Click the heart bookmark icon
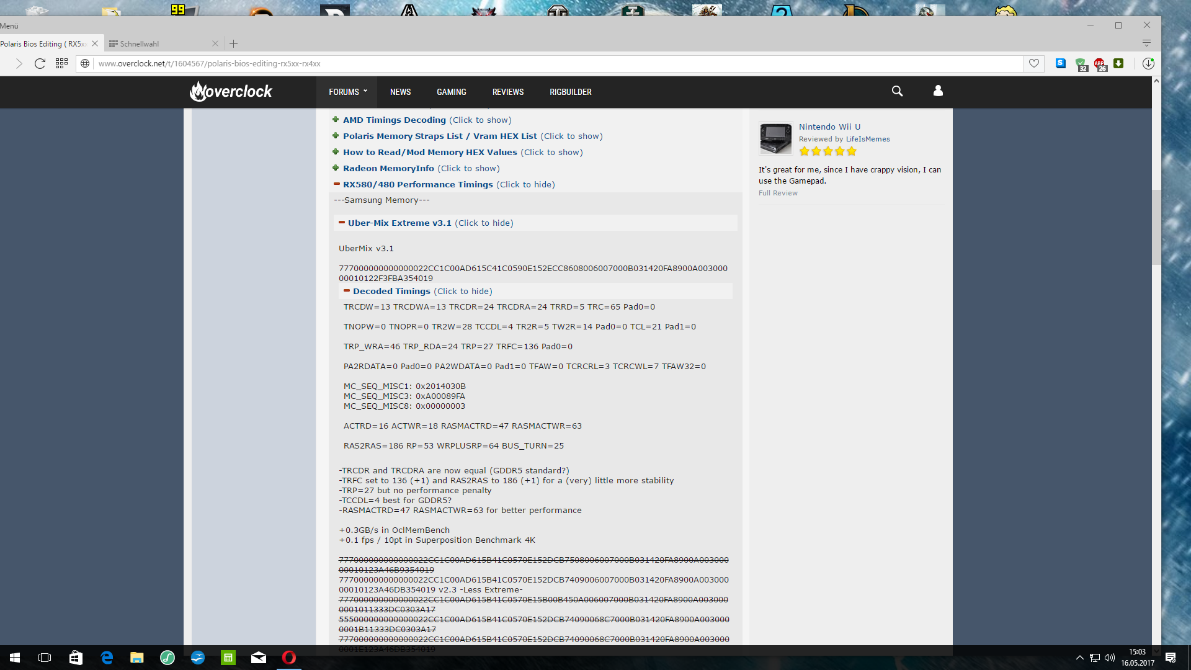The width and height of the screenshot is (1191, 670). [x=1034, y=63]
